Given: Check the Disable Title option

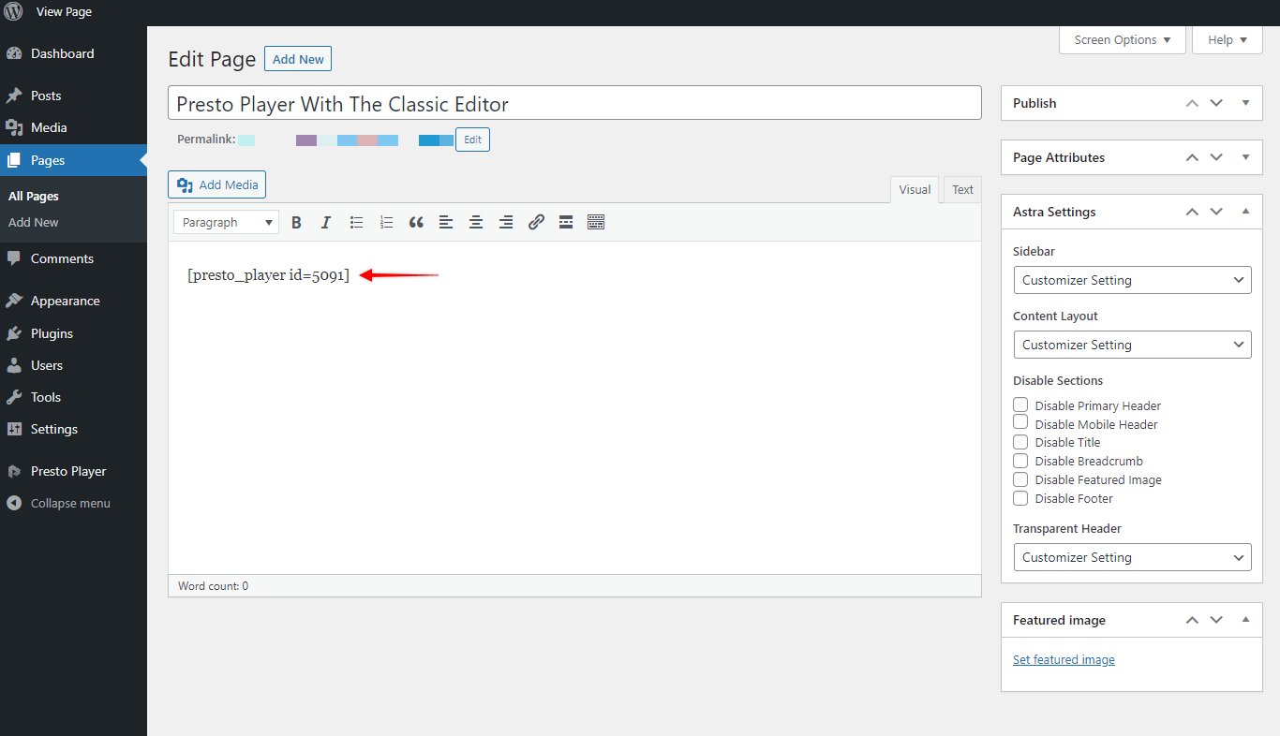Looking at the screenshot, I should 1020,441.
